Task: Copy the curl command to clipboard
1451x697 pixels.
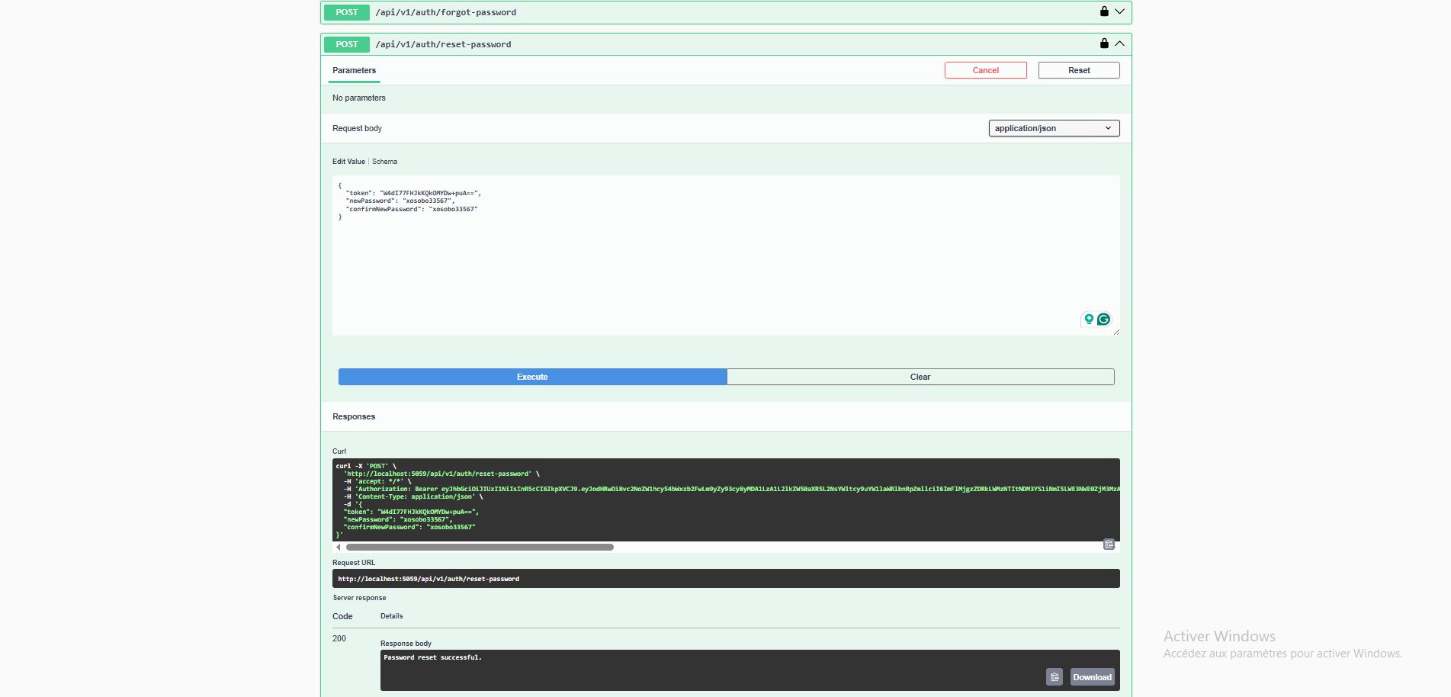Action: [1109, 544]
